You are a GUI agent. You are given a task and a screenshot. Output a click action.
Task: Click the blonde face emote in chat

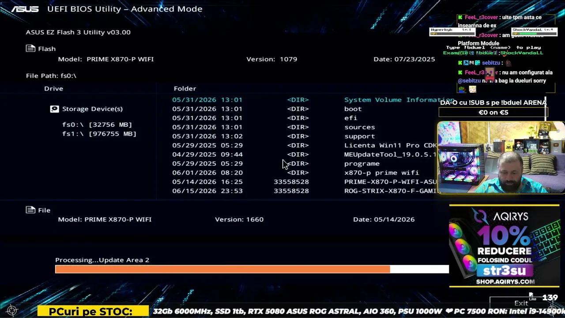(x=472, y=89)
